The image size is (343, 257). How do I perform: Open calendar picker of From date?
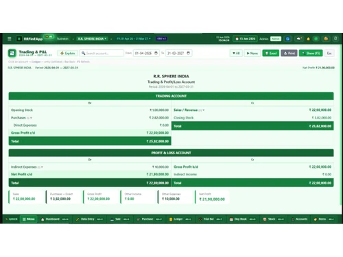click(156, 53)
